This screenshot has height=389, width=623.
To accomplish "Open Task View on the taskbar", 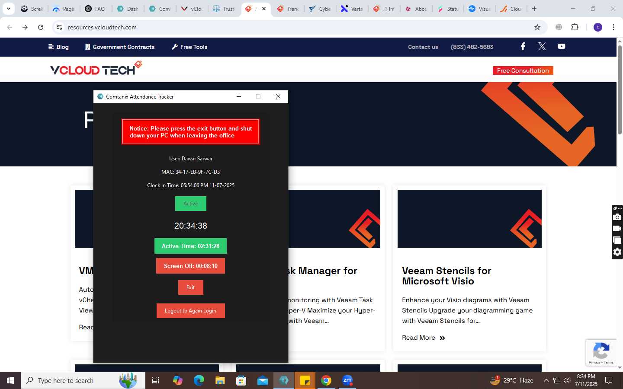I will point(156,380).
